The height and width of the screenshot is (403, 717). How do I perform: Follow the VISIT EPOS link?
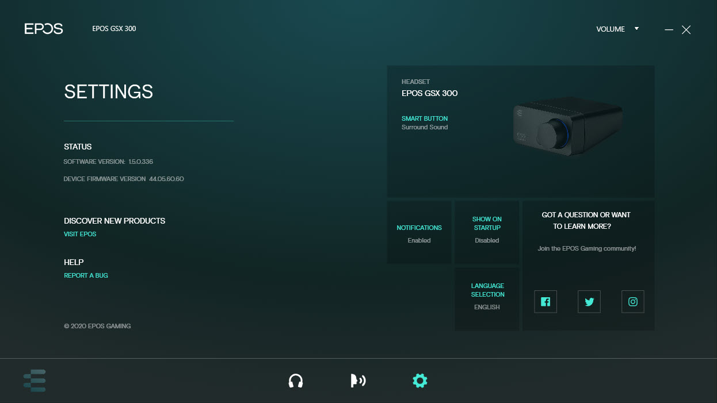coord(80,234)
